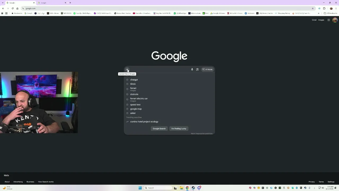Switch to the second Google tab
339x191 pixels.
pyautogui.click(x=52, y=3)
